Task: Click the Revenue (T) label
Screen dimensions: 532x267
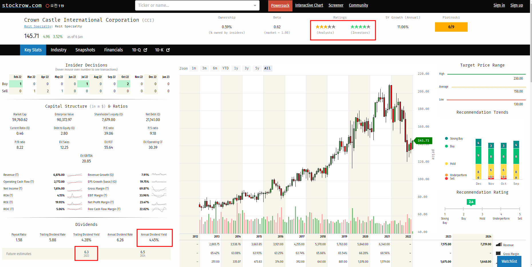Action: click(x=11, y=175)
